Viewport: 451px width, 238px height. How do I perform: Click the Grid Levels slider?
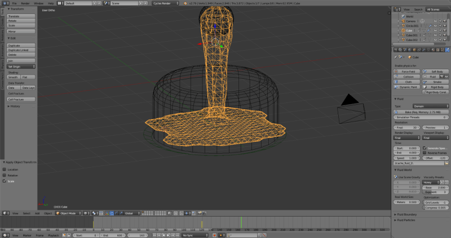pos(435,203)
